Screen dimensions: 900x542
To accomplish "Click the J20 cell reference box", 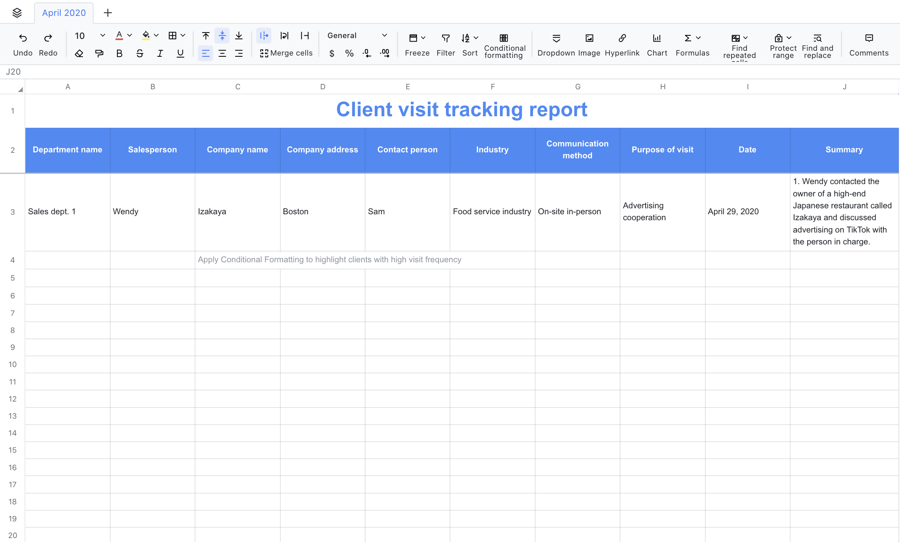I will (13, 72).
